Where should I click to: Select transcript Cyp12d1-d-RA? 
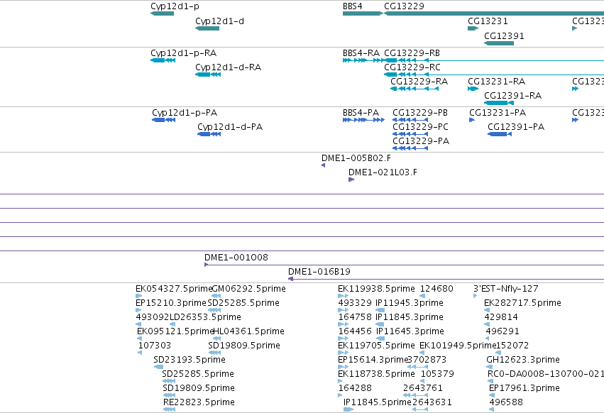208,75
